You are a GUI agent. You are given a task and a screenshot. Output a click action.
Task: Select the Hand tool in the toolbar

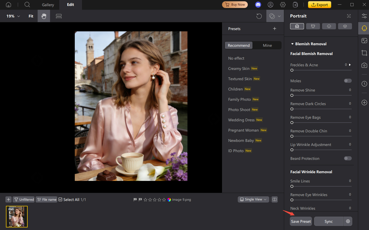[x=44, y=16]
